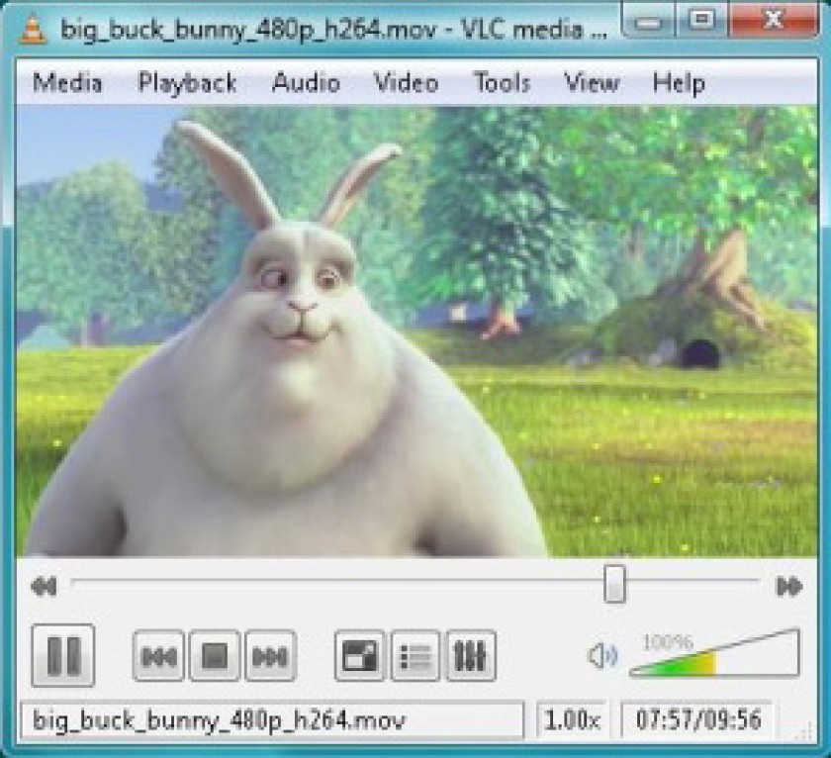Open the Playback menu
This screenshot has width=831, height=758.
coord(187,83)
